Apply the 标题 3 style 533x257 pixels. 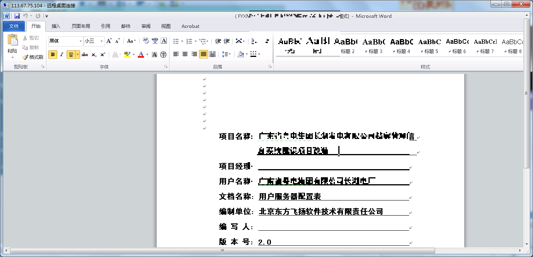(374, 46)
